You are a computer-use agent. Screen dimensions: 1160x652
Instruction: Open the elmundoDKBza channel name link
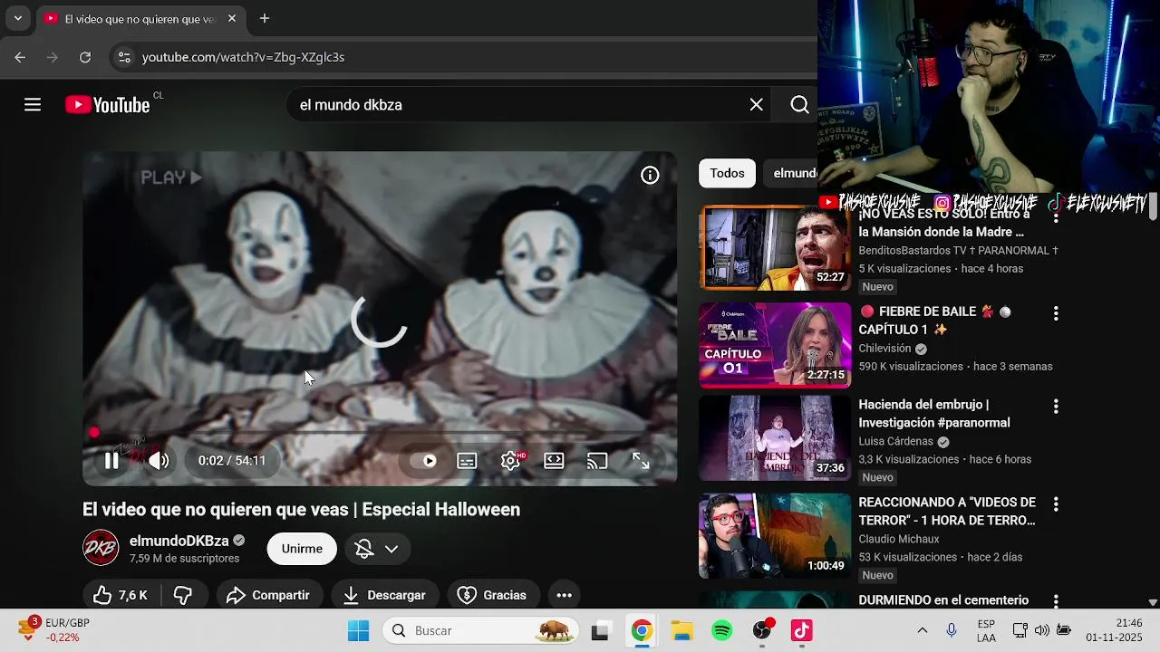click(179, 541)
